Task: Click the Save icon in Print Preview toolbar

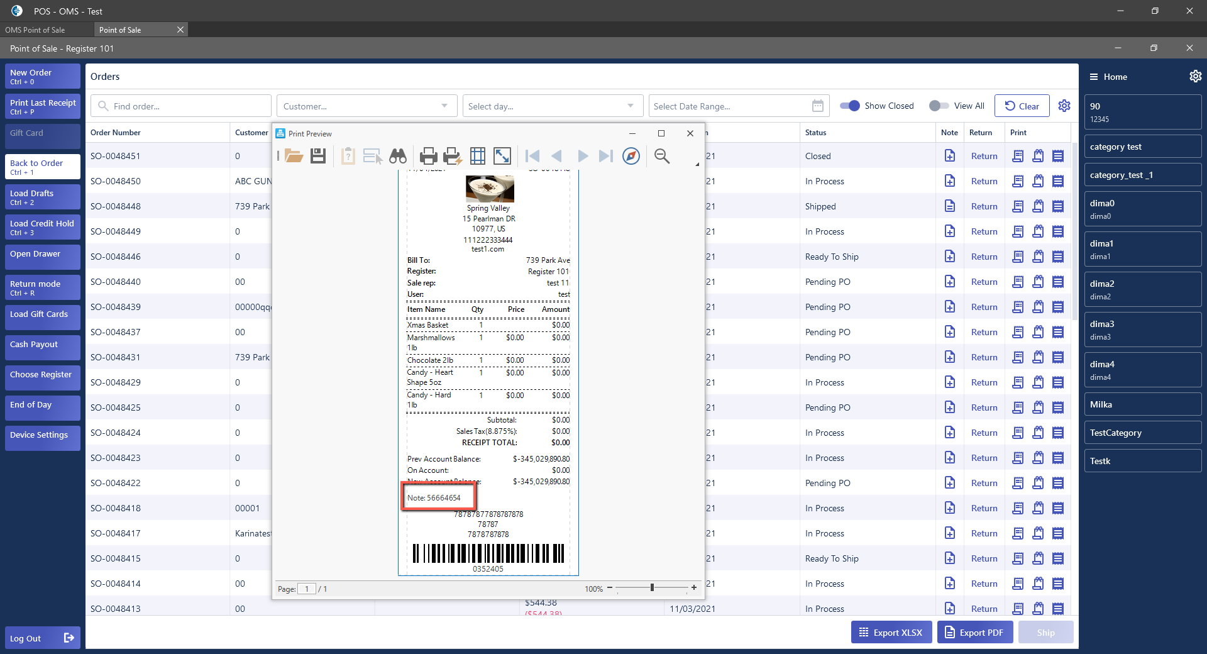Action: click(318, 156)
